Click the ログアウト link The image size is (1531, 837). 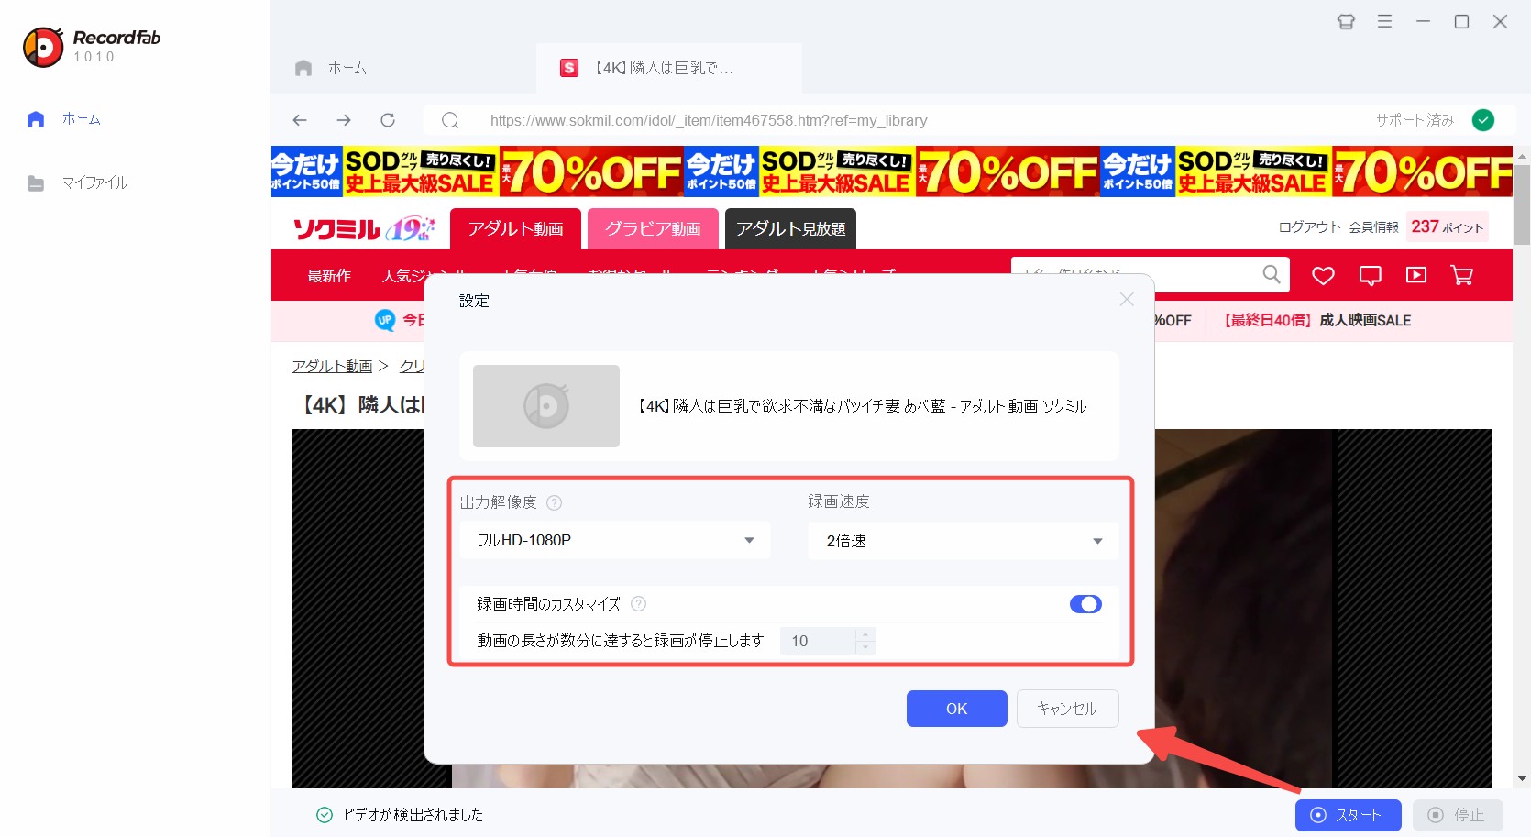tap(1309, 227)
